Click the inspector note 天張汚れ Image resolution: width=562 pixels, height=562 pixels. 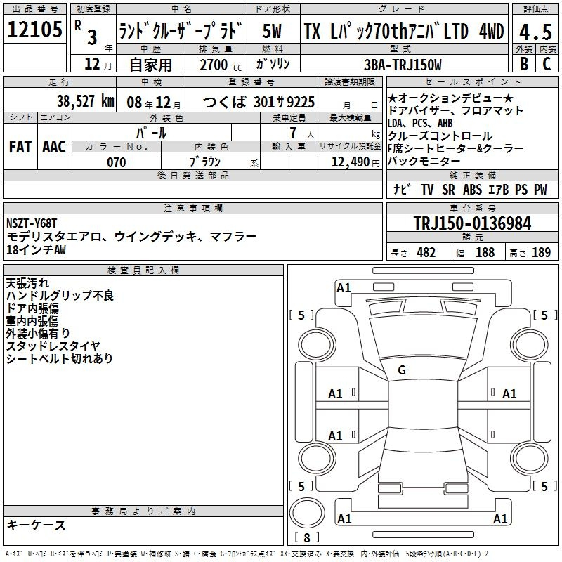[x=27, y=283]
